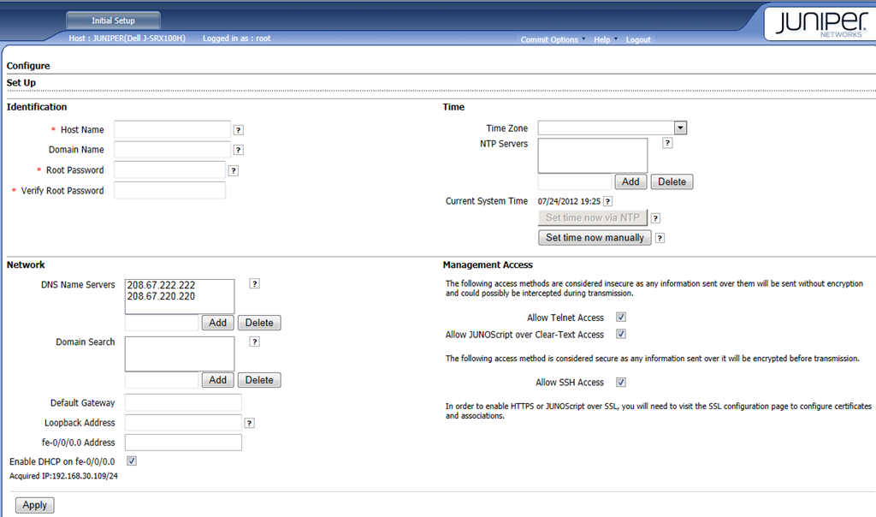Click the help icon beside Root Password
876x517 pixels.
[234, 170]
